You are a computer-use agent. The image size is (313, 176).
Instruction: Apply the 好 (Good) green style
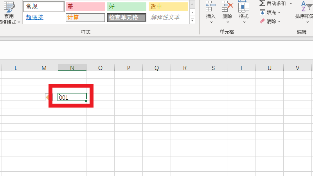pos(126,7)
